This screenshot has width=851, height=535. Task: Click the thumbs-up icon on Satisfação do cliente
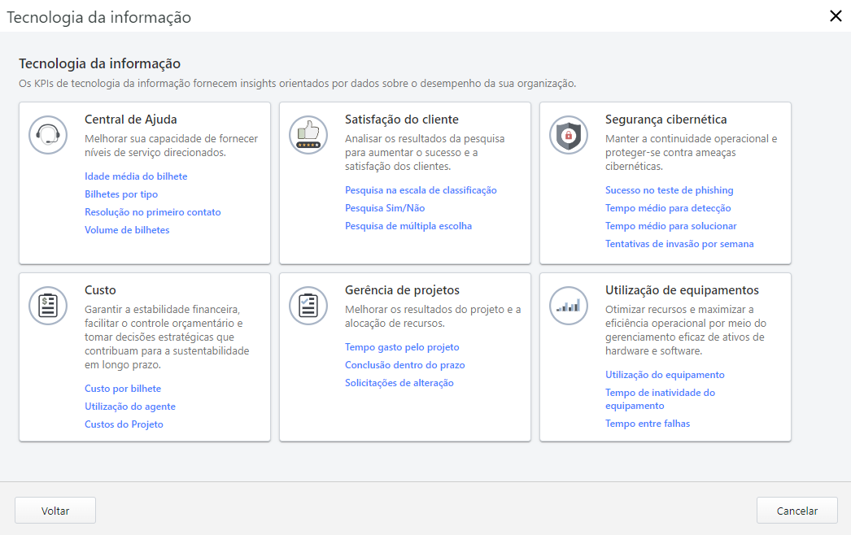click(308, 135)
